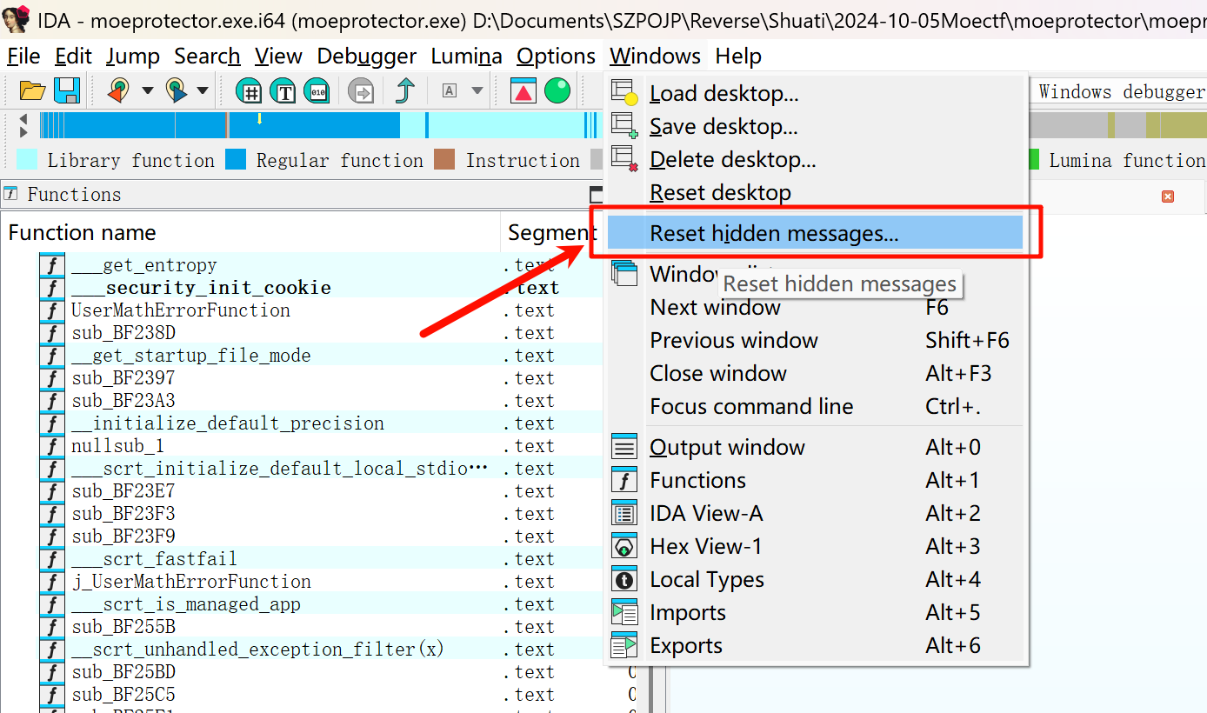The width and height of the screenshot is (1207, 713).
Task: Sort by the Function name column header
Action: [250, 233]
